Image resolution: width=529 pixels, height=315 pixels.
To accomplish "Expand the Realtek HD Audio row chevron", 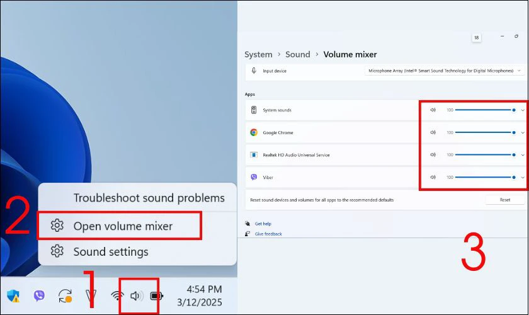I will click(523, 155).
